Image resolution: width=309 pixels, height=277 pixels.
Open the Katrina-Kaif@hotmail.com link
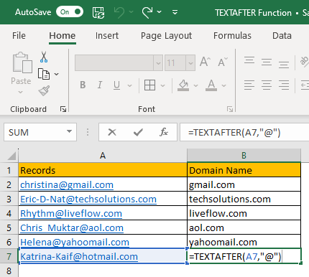[79, 257]
